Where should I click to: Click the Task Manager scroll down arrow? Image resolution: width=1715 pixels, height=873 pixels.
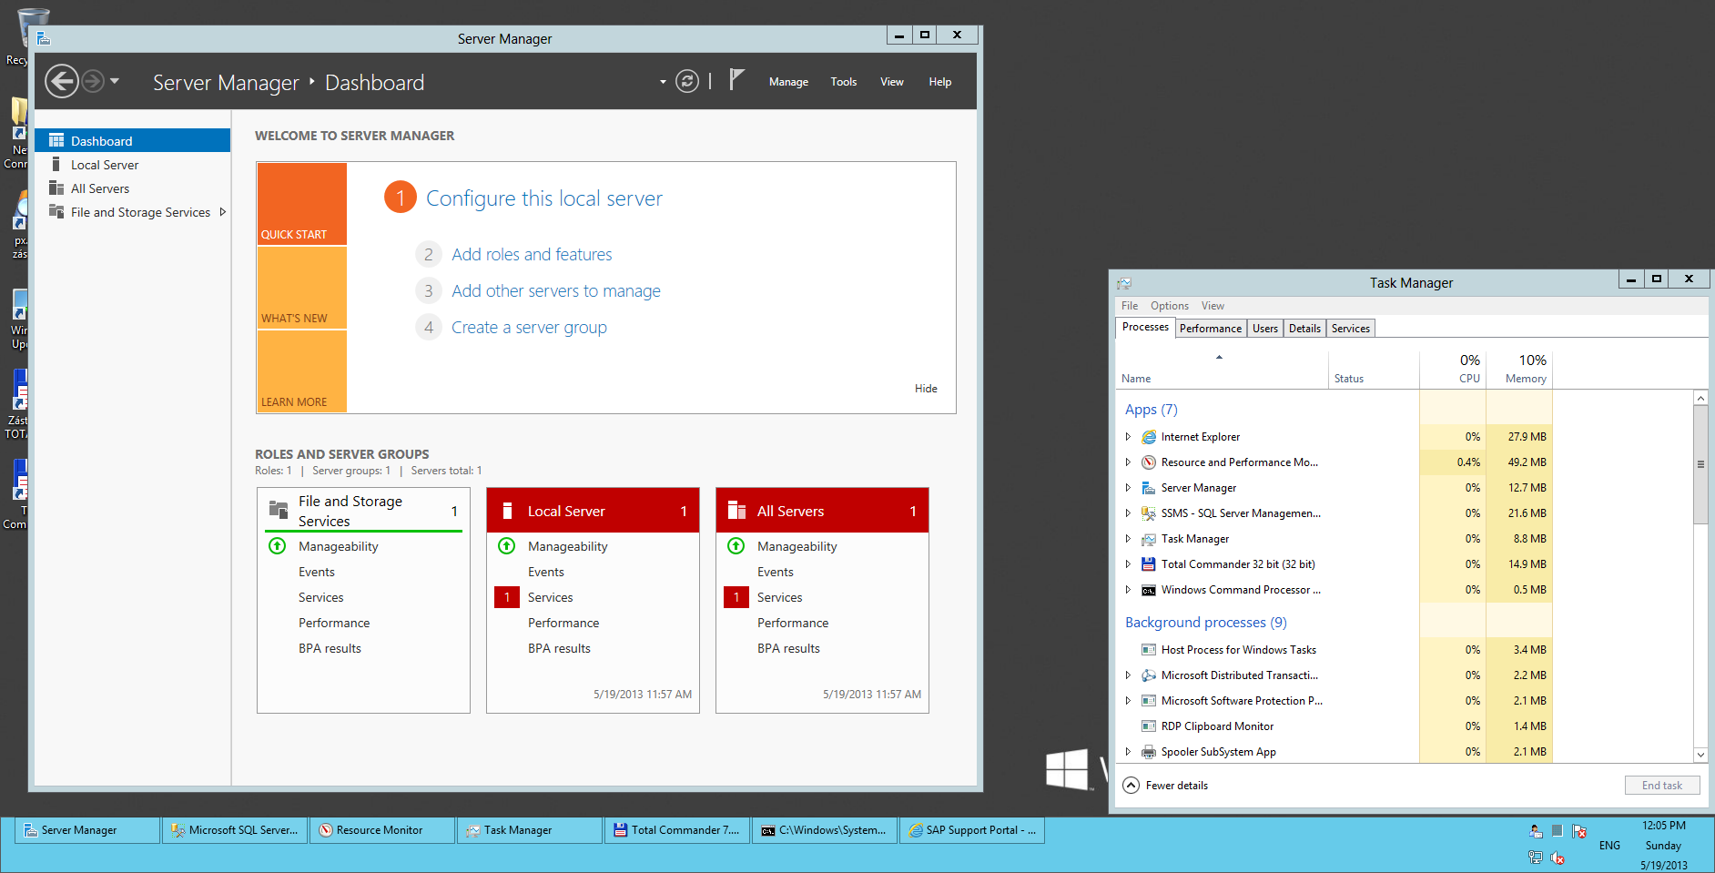[x=1700, y=755]
